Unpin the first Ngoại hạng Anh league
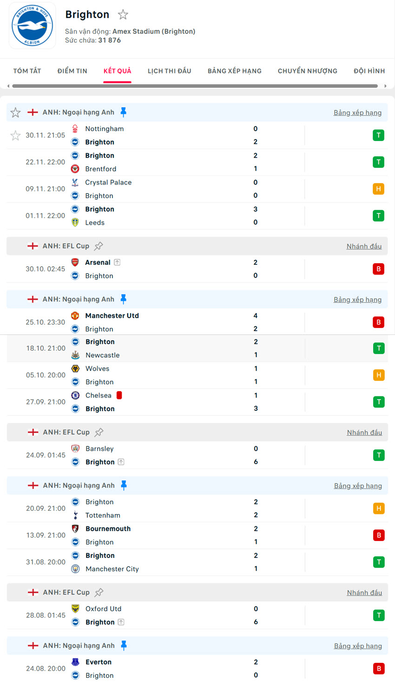Screen dimensions: 395x682 click(124, 112)
